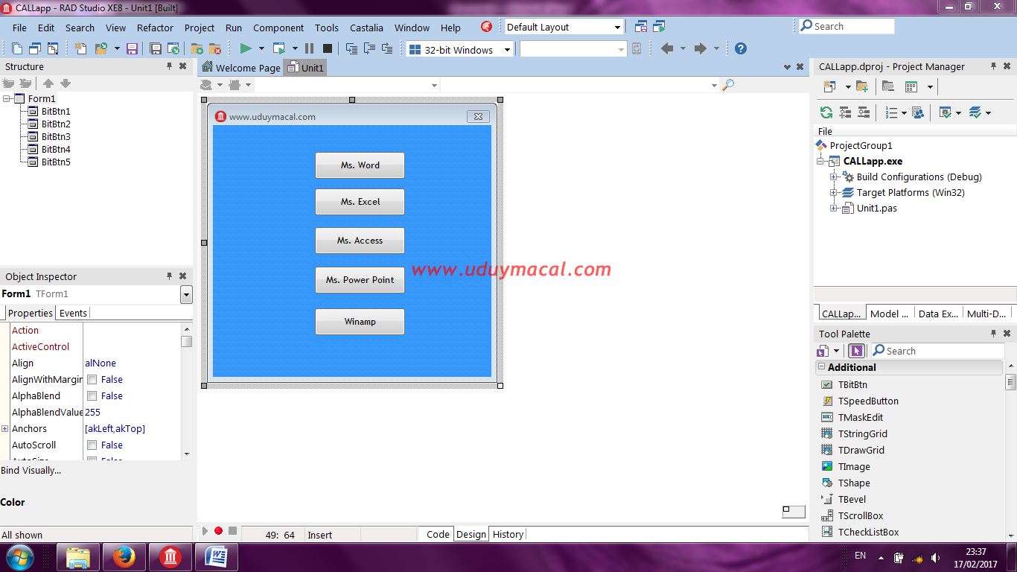Open the Castalia menu
The width and height of the screenshot is (1017, 572).
(366, 28)
